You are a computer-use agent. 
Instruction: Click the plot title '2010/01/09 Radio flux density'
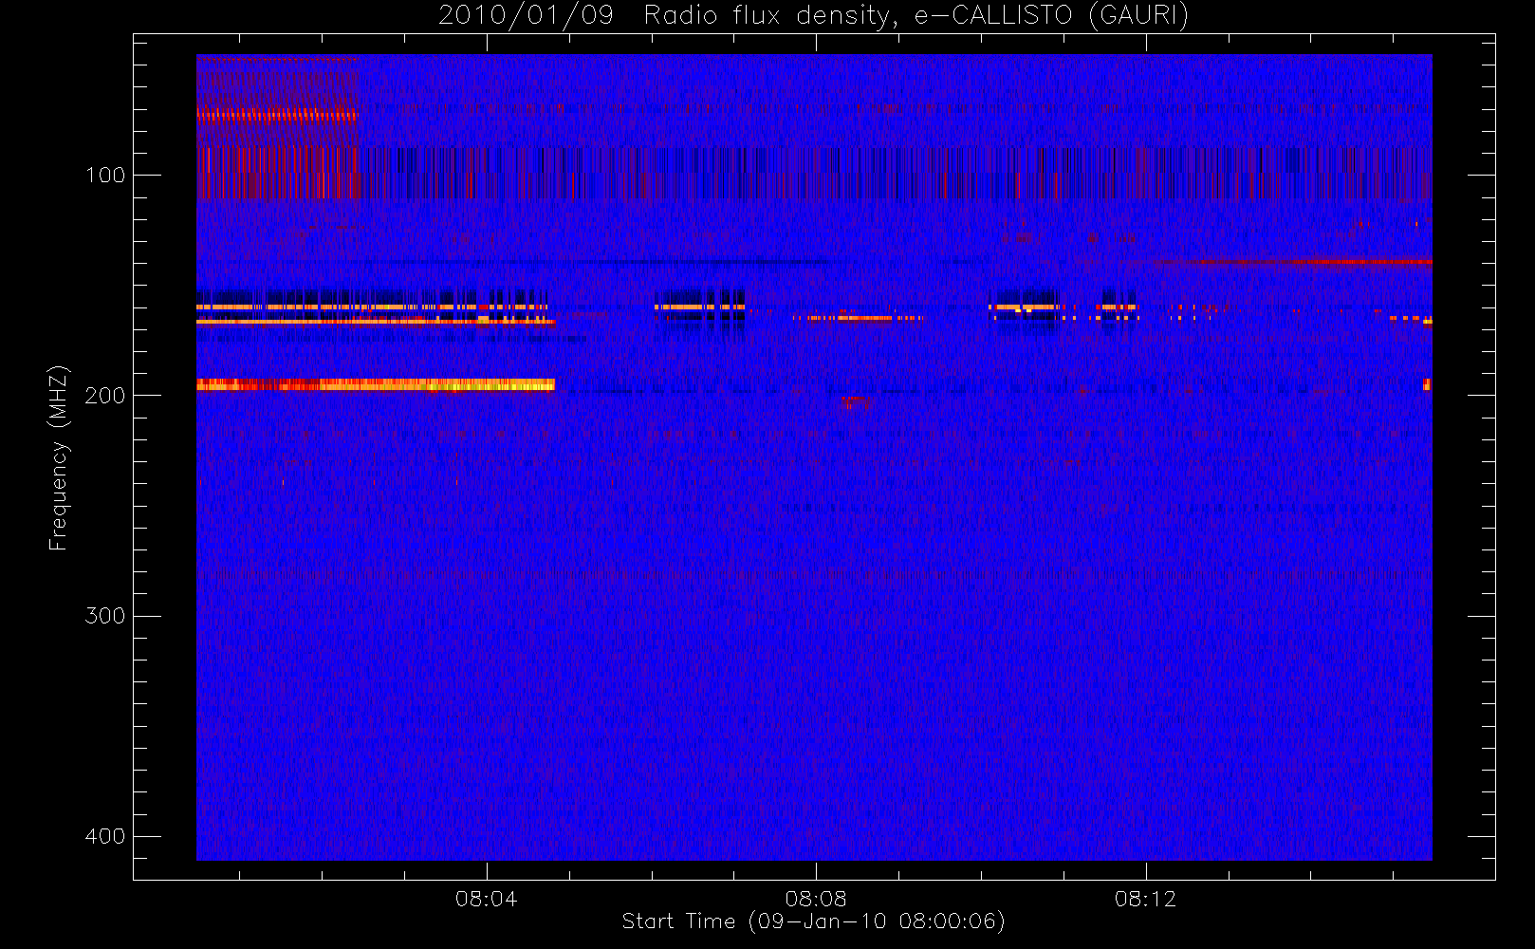[x=813, y=16]
